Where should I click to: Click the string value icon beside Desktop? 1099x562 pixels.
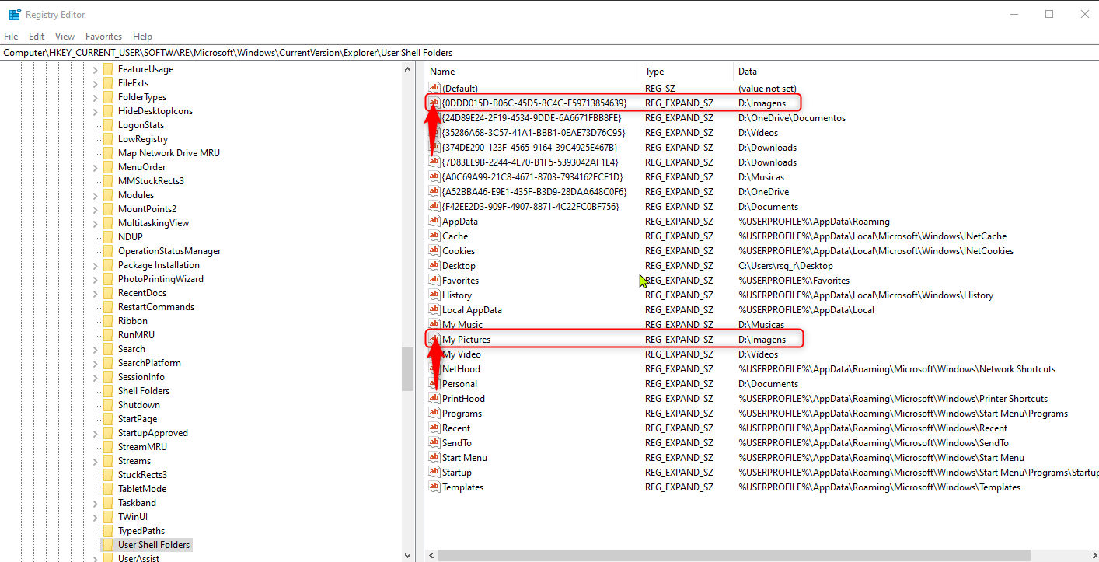point(434,265)
